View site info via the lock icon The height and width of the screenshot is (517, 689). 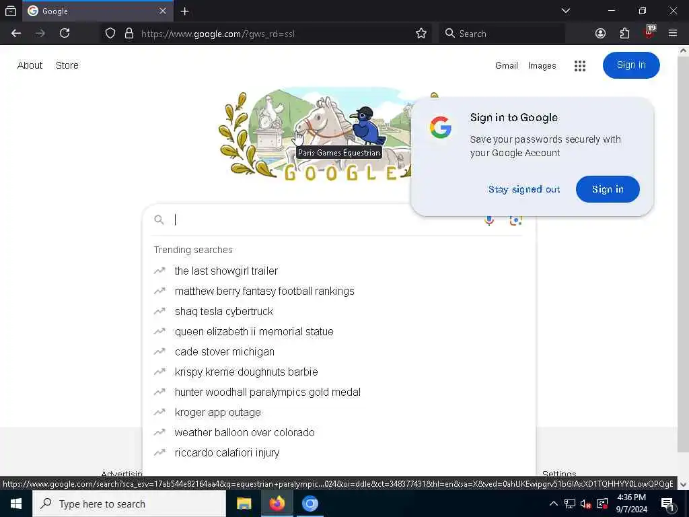[129, 34]
